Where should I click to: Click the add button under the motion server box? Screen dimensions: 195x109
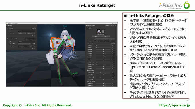33,49
